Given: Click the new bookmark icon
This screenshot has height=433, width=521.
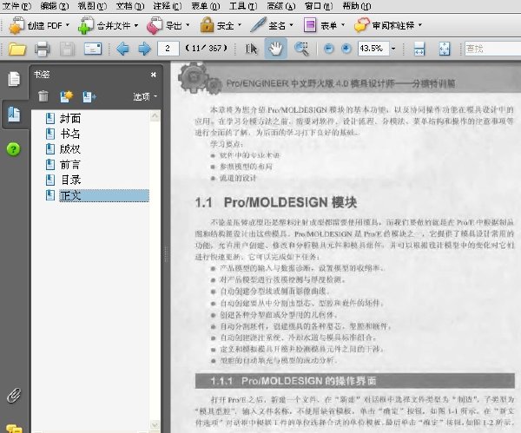Looking at the screenshot, I should [x=67, y=96].
